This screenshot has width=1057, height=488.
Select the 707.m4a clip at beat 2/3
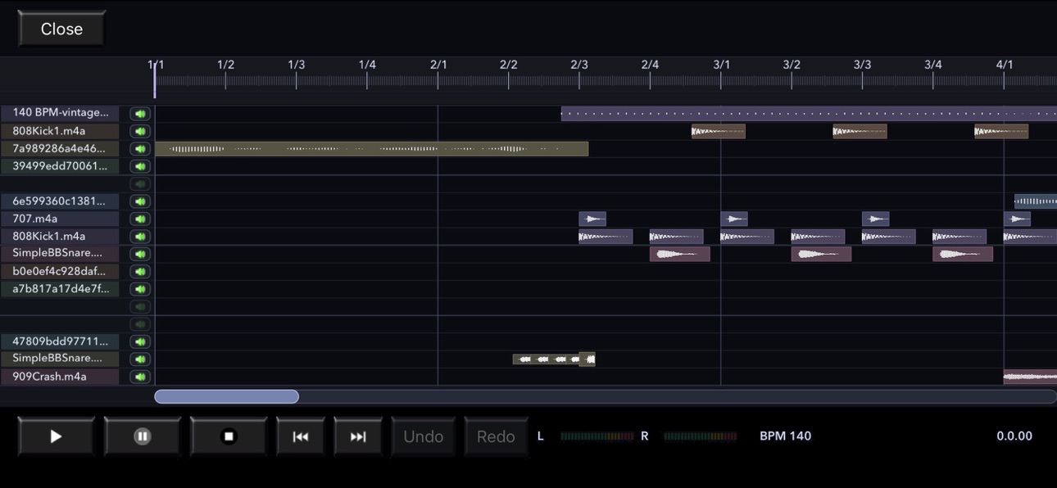tap(592, 219)
